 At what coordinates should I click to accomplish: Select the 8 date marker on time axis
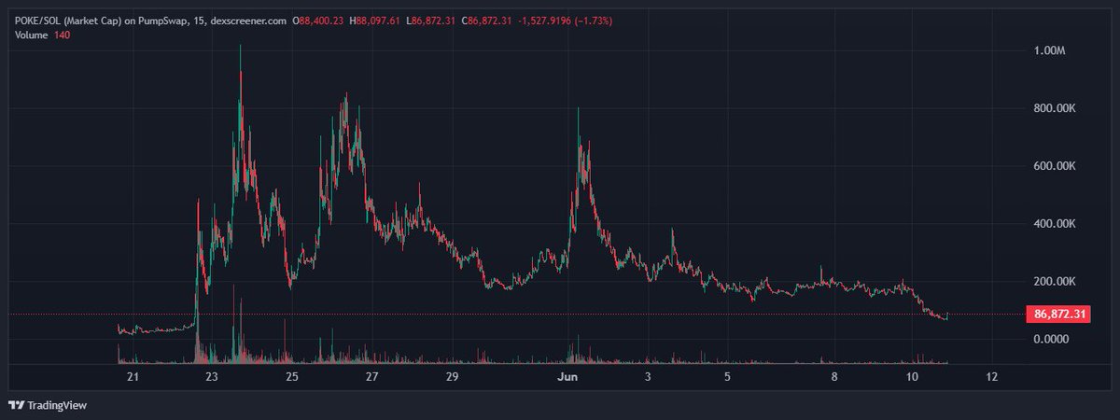click(x=833, y=377)
